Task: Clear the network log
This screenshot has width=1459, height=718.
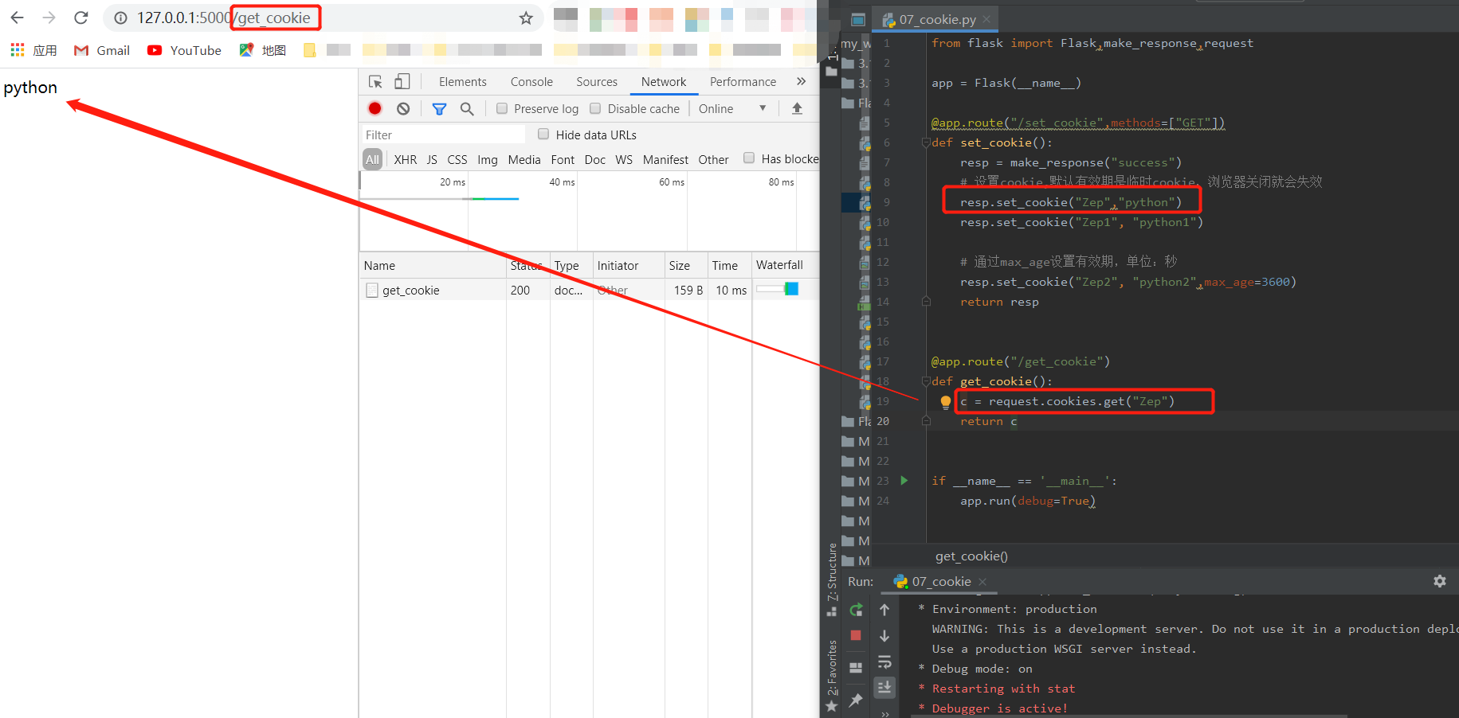Action: pyautogui.click(x=403, y=108)
